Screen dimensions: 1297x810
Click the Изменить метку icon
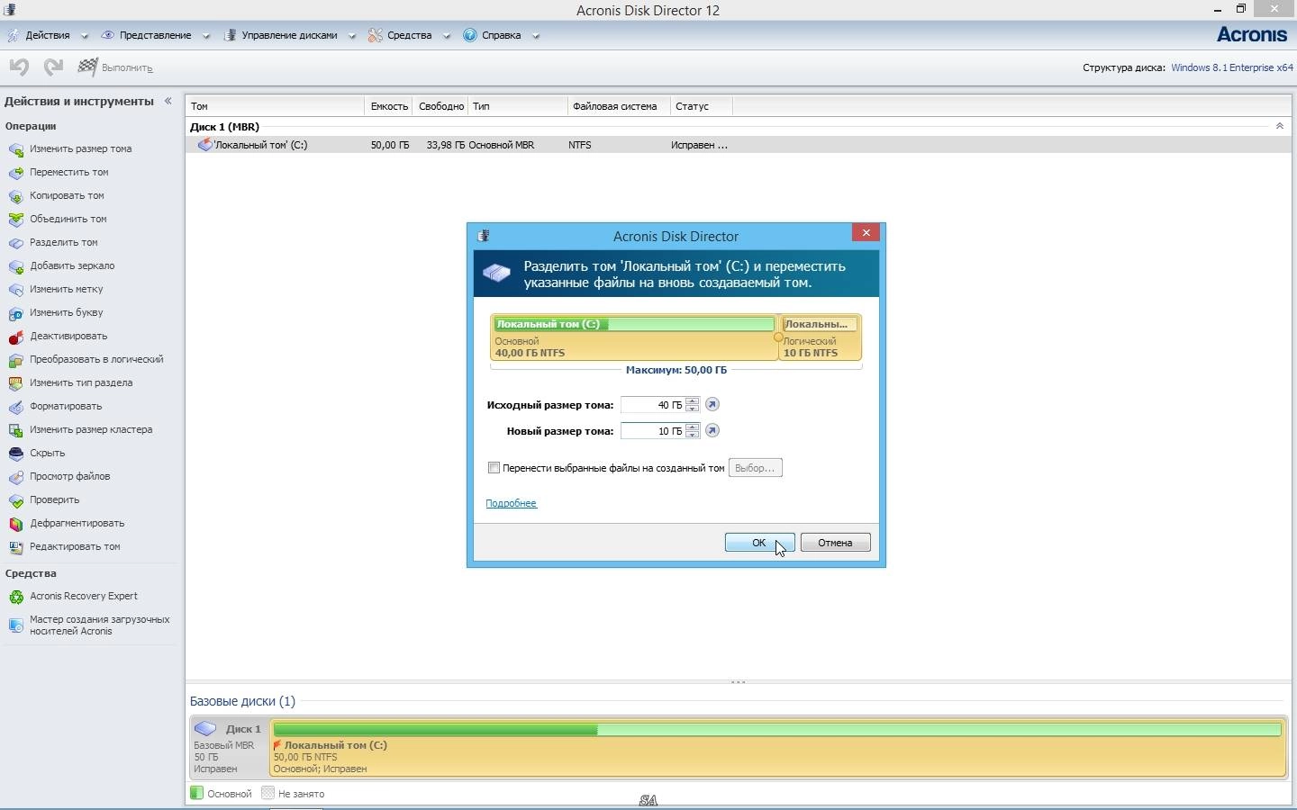(15, 290)
